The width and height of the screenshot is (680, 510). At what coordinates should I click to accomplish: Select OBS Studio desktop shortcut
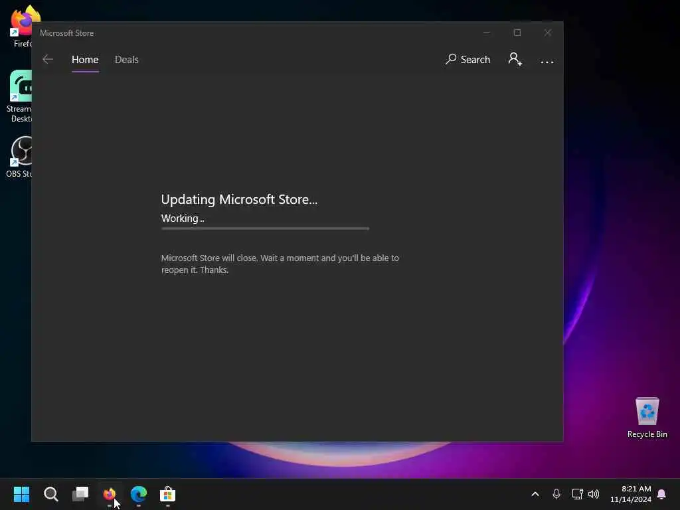(19, 157)
